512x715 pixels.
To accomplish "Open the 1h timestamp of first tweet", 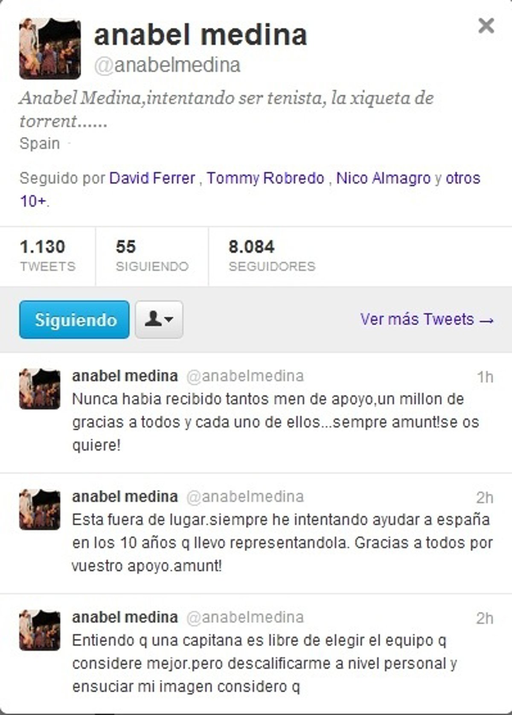I will (x=485, y=377).
